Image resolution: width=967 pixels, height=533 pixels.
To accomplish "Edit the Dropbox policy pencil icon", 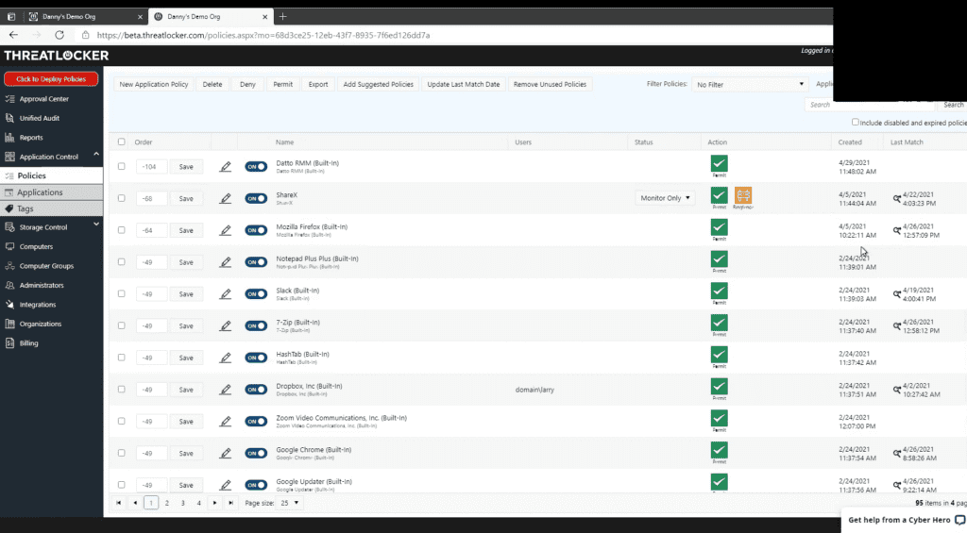I will pyautogui.click(x=225, y=390).
